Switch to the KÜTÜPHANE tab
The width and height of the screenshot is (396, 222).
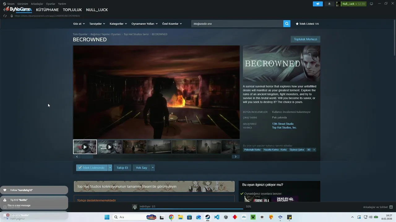[x=47, y=10]
